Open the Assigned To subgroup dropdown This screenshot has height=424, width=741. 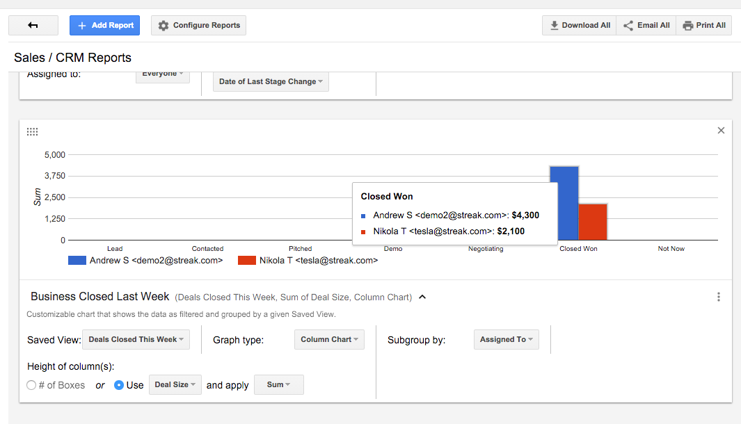(506, 340)
